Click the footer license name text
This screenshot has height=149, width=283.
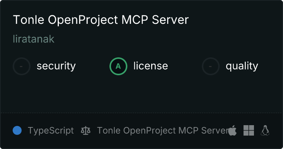(x=163, y=131)
